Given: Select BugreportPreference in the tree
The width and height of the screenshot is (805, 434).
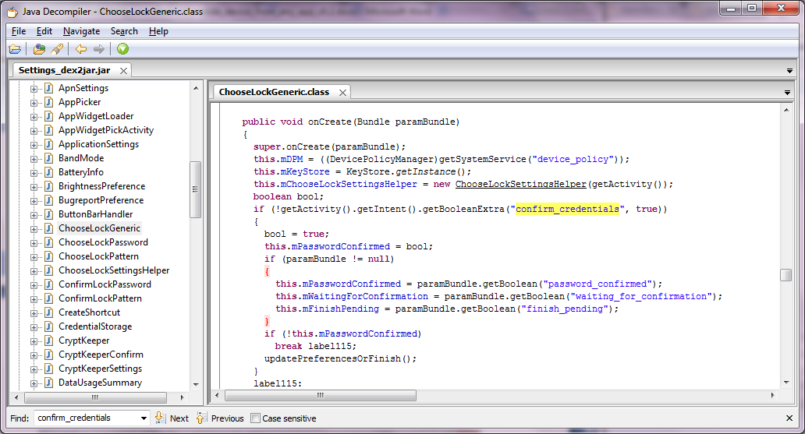Looking at the screenshot, I should tap(101, 200).
